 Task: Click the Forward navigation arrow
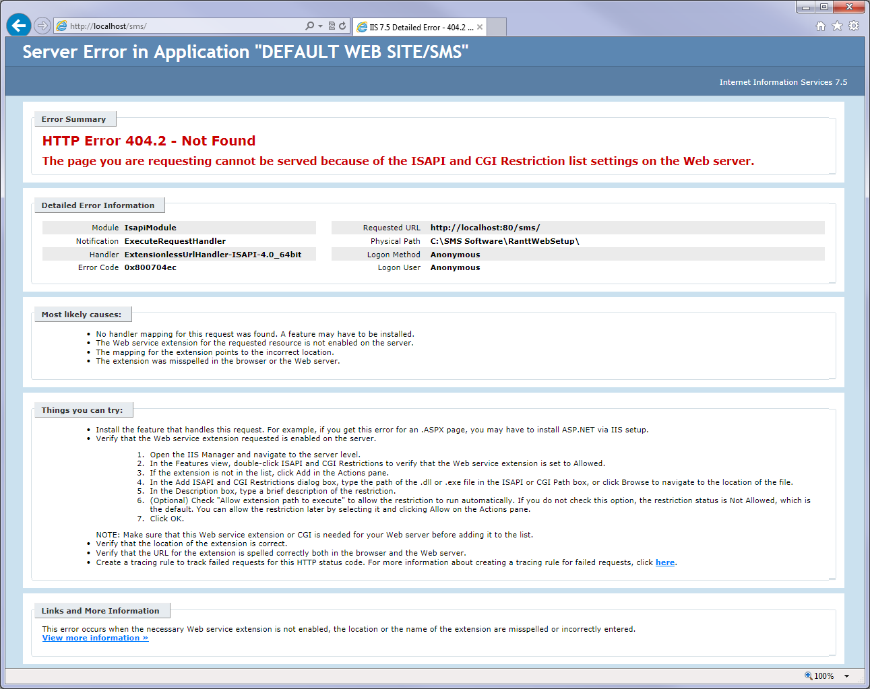coord(42,26)
